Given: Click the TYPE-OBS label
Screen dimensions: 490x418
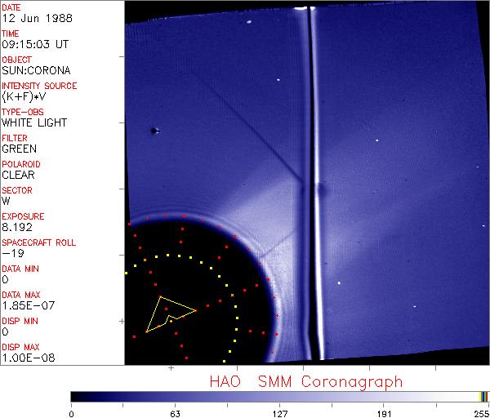Looking at the screenshot, I should coord(23,112).
